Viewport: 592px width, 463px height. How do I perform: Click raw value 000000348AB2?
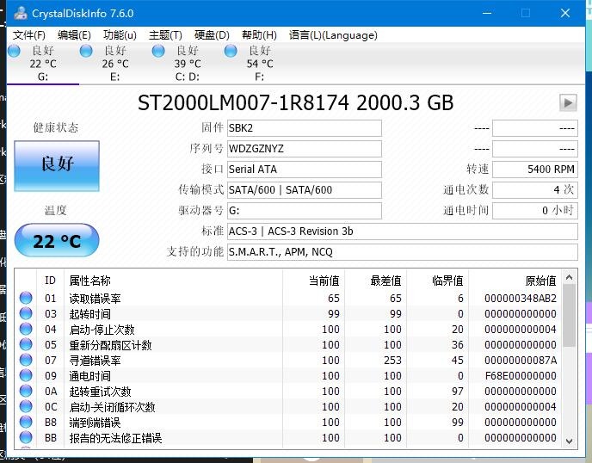(521, 299)
